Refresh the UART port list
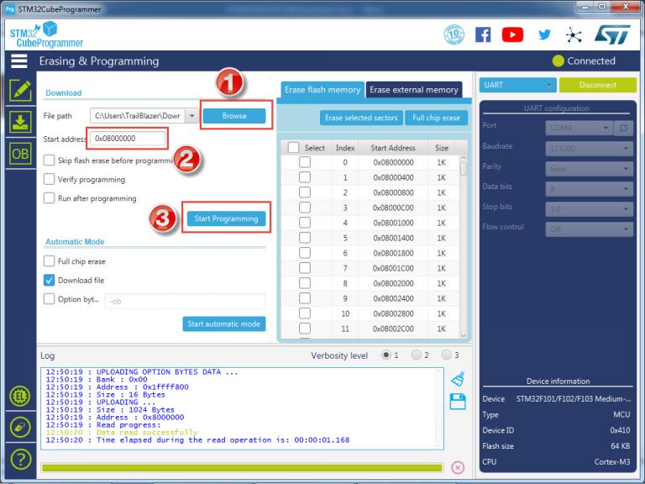The image size is (645, 484). pos(623,128)
